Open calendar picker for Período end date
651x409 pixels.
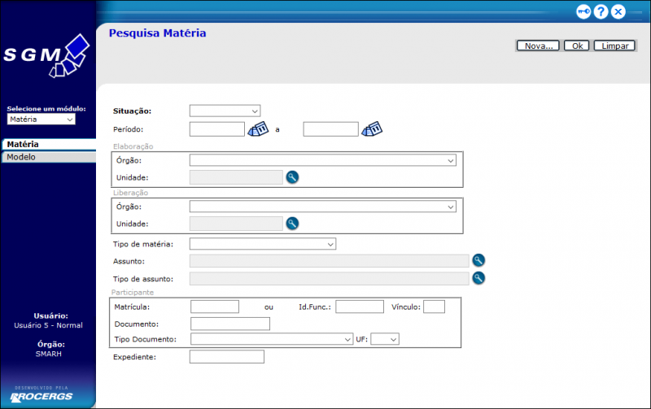click(x=372, y=129)
